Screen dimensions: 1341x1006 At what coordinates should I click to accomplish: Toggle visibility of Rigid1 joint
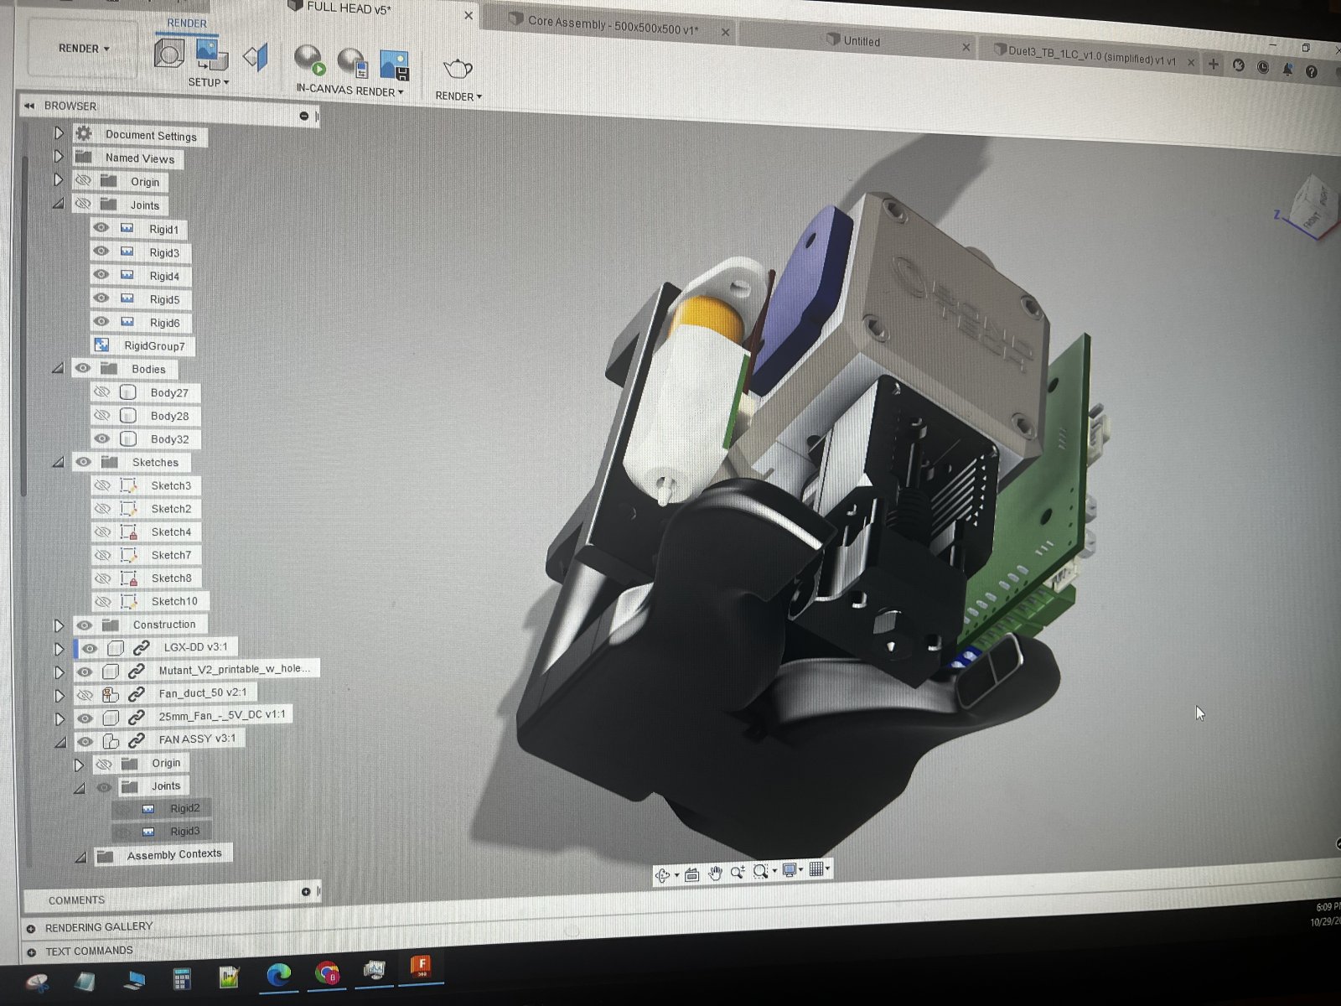coord(101,227)
